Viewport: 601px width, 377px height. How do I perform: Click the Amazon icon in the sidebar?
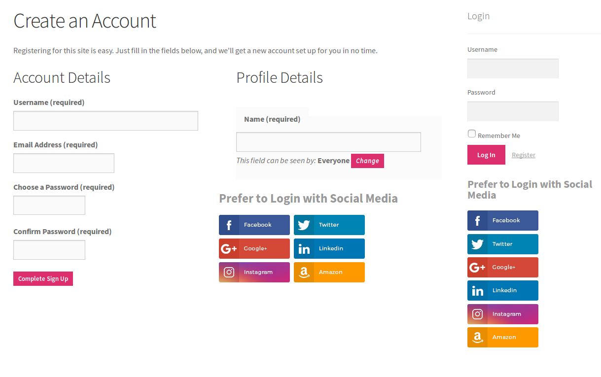pyautogui.click(x=477, y=338)
